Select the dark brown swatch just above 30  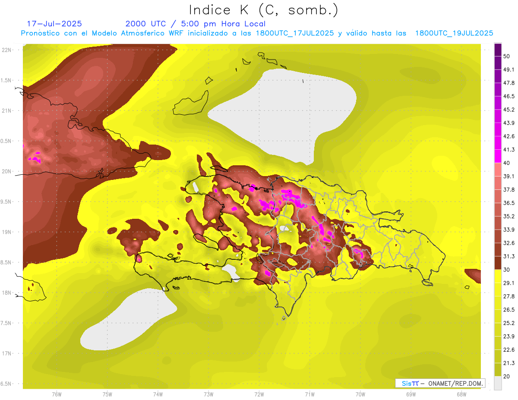(x=498, y=263)
